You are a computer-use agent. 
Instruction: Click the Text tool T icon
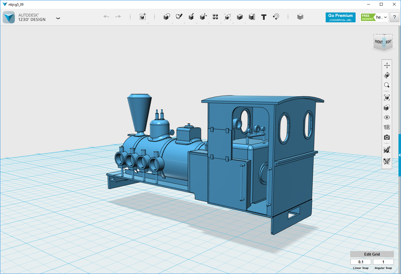[264, 17]
